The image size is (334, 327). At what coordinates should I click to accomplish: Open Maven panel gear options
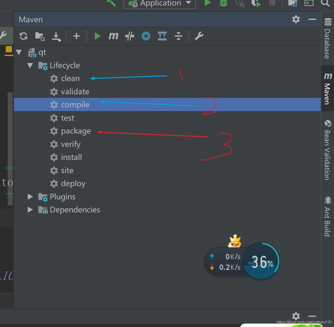296,19
